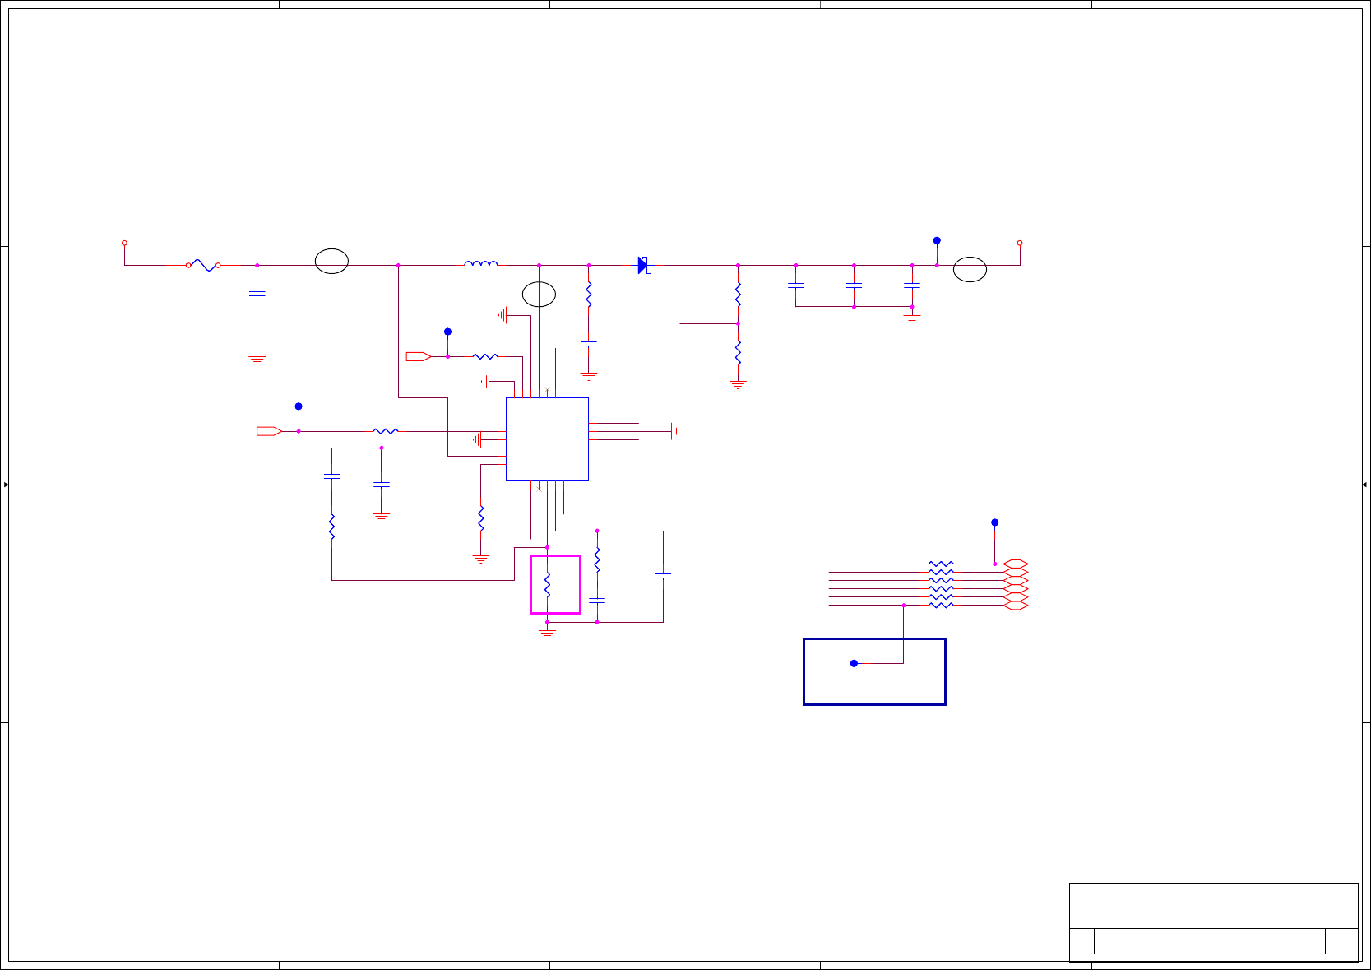Click the square IC body in the center
The height and width of the screenshot is (970, 1371).
(547, 439)
